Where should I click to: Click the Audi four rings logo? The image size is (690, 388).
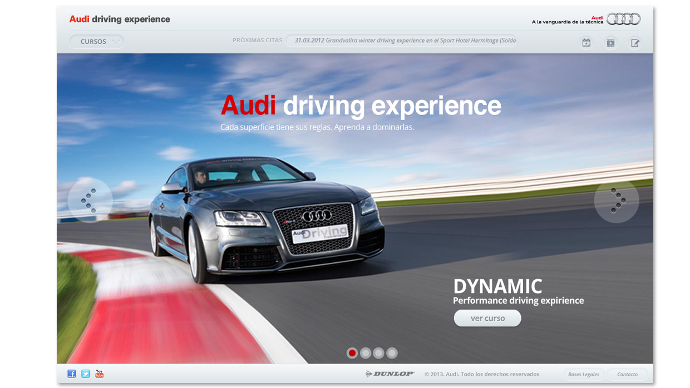(623, 19)
